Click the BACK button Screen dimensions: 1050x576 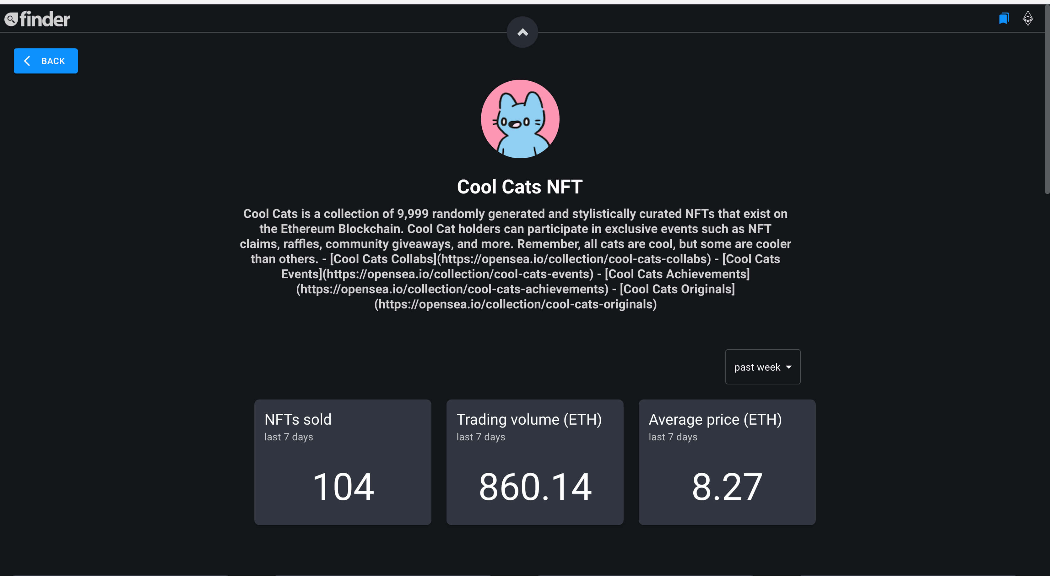click(46, 61)
